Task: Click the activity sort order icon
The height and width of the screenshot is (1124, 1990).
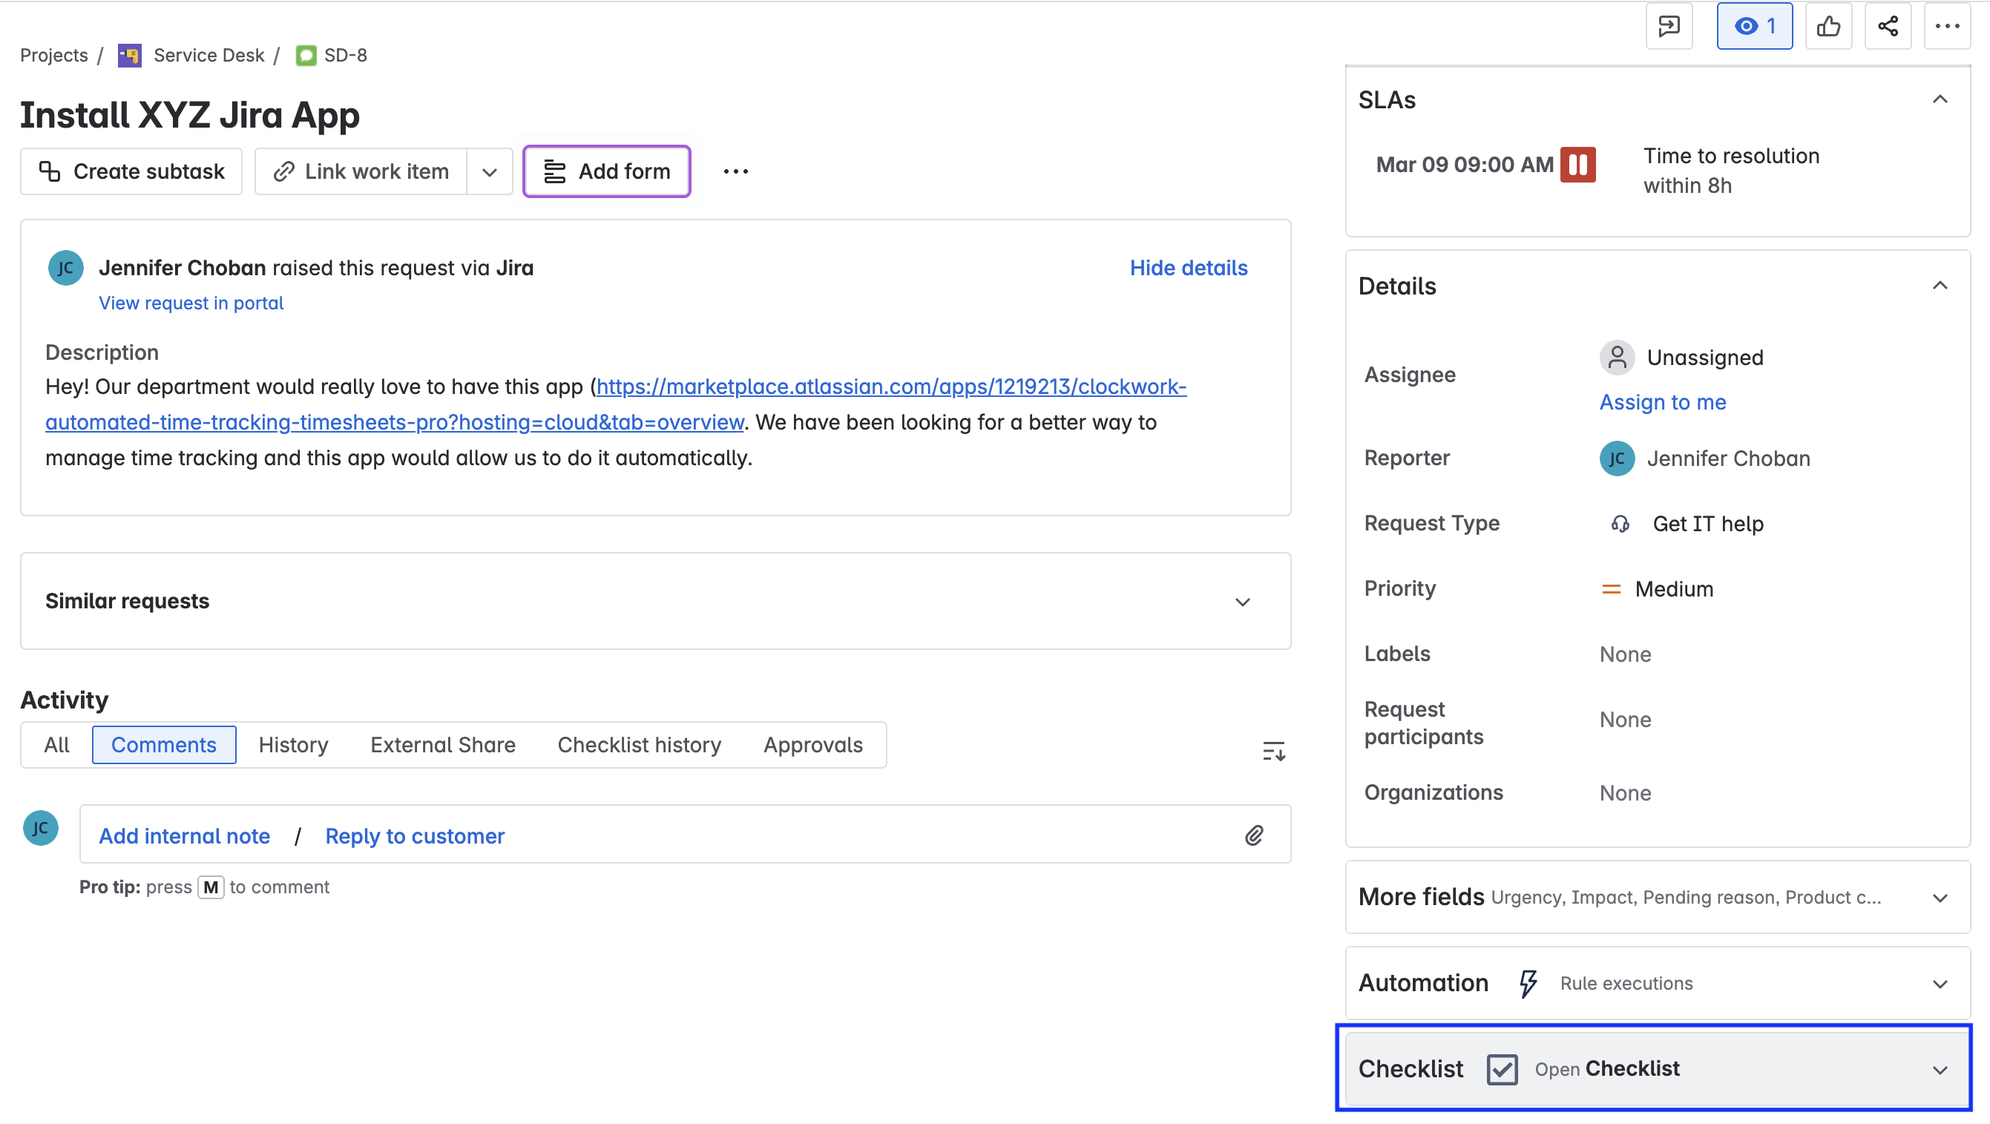Action: point(1273,750)
